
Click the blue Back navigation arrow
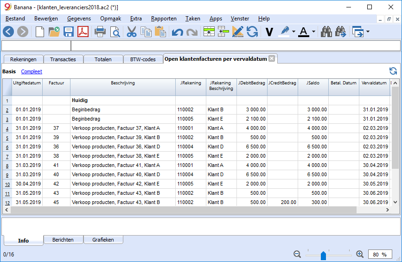(x=8, y=32)
